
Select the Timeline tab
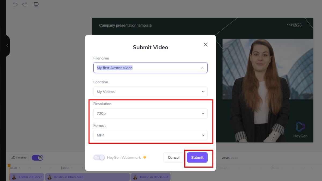pos(19,157)
